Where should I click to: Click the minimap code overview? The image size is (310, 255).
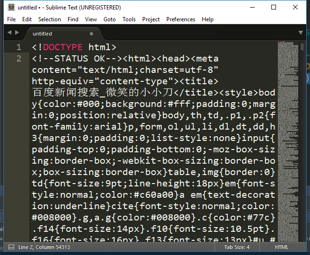pos(288,141)
